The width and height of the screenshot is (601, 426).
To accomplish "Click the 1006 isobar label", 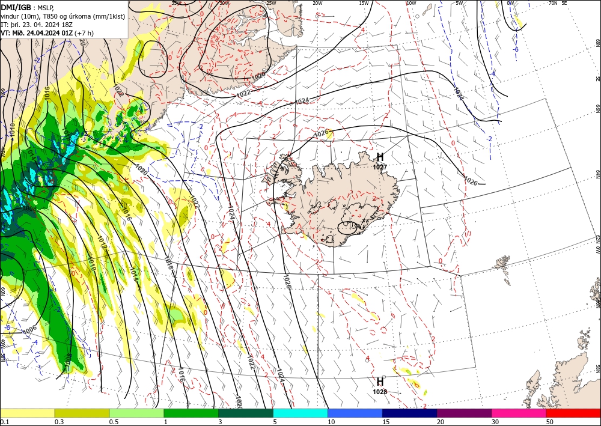I will click(29, 329).
